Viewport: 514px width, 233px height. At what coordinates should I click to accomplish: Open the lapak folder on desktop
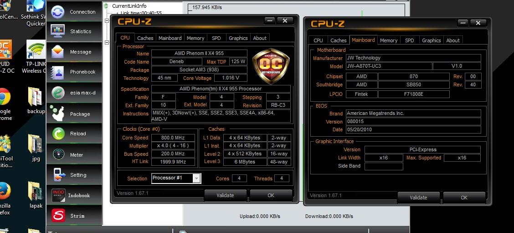[36, 195]
